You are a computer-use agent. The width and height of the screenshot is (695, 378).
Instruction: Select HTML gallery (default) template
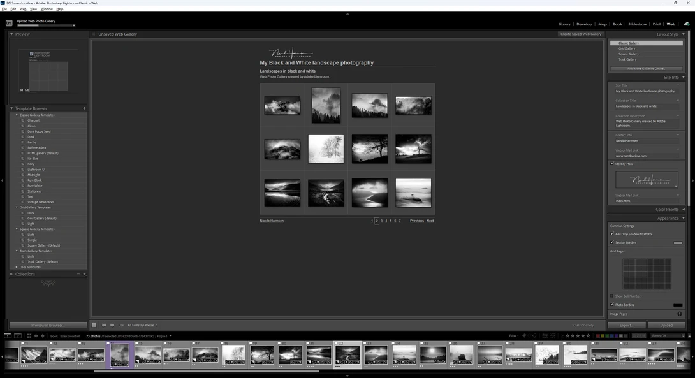tap(43, 154)
